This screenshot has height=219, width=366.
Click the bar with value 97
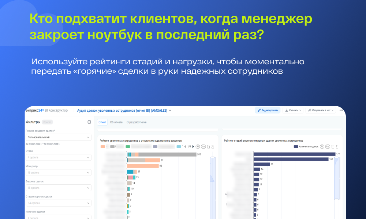coord(143,160)
